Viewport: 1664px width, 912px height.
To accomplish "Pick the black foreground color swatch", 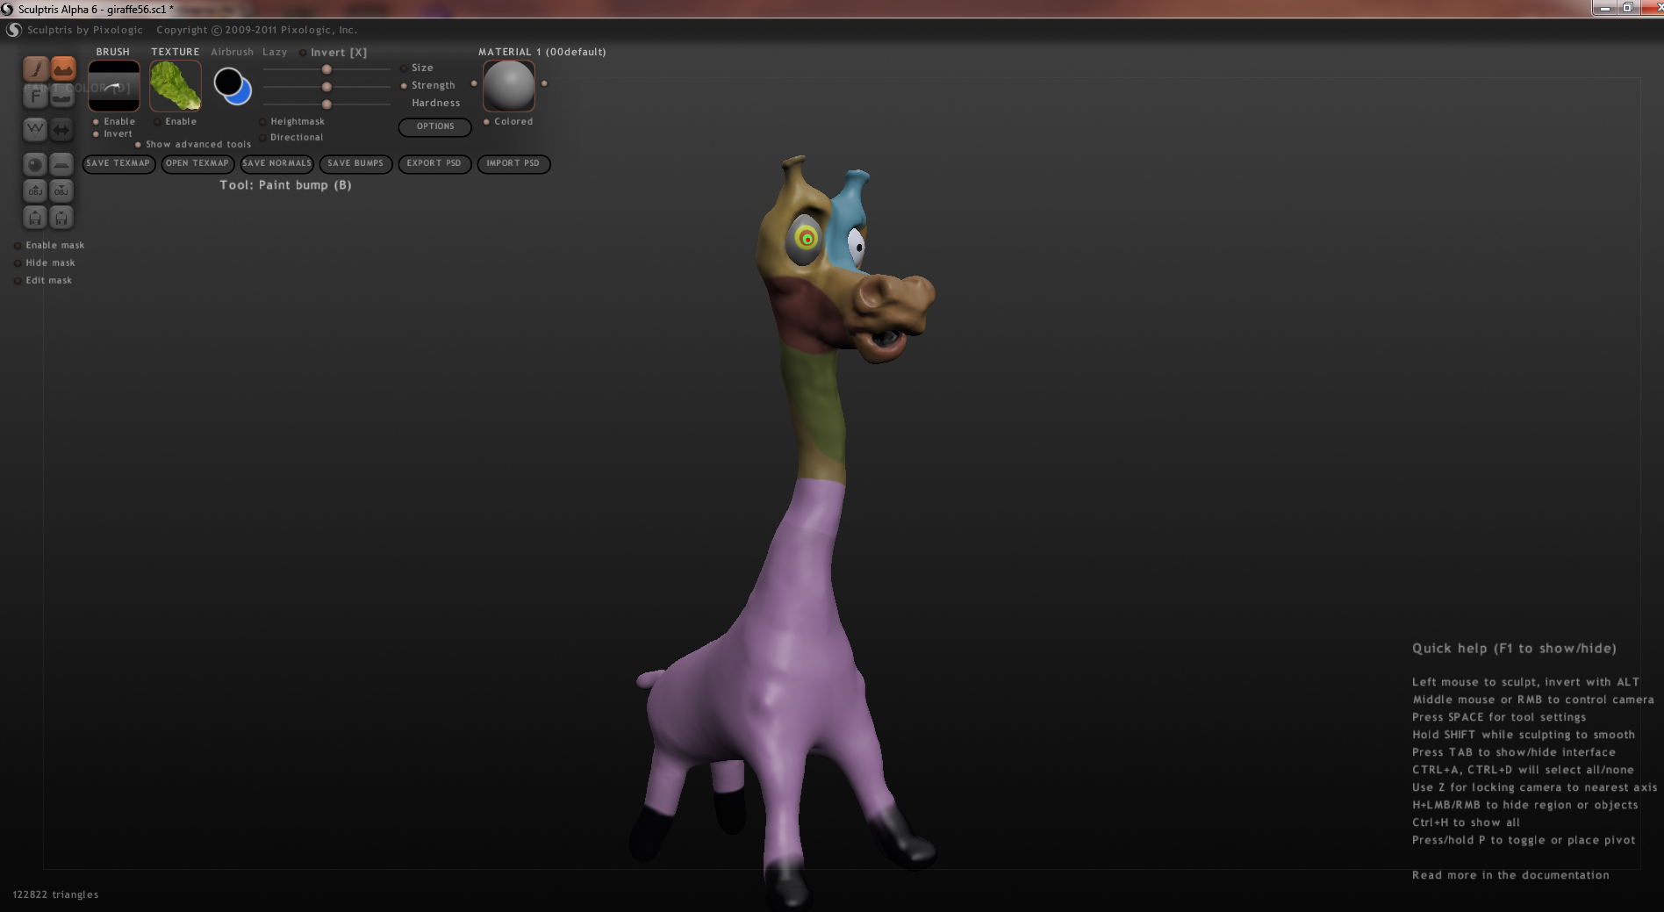I will click(228, 83).
